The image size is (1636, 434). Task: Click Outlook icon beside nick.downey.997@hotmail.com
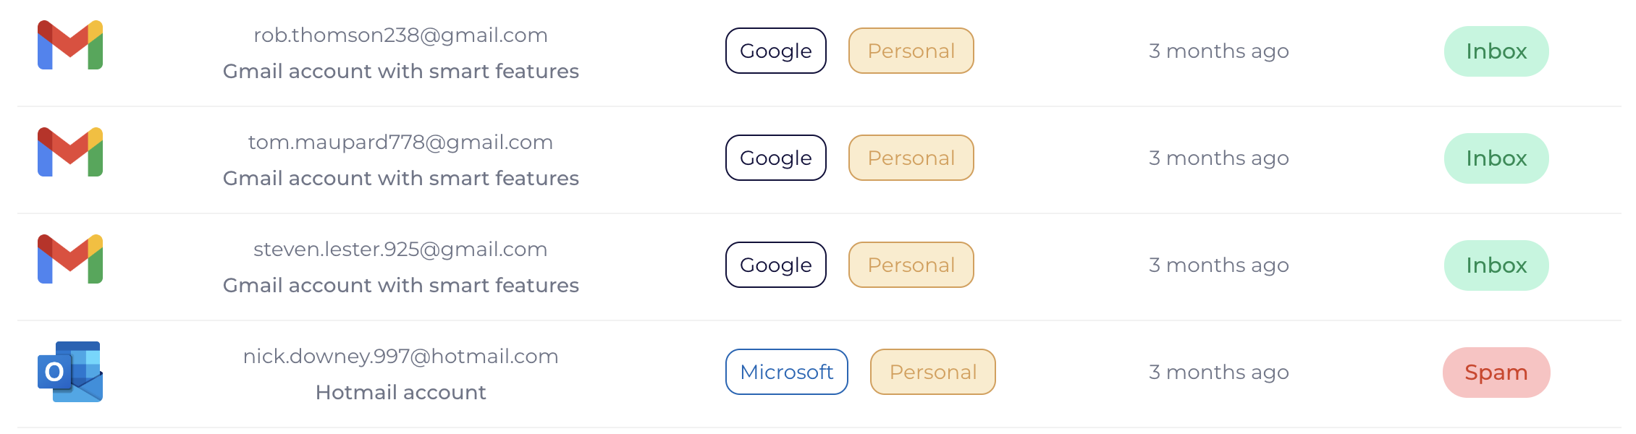(70, 371)
